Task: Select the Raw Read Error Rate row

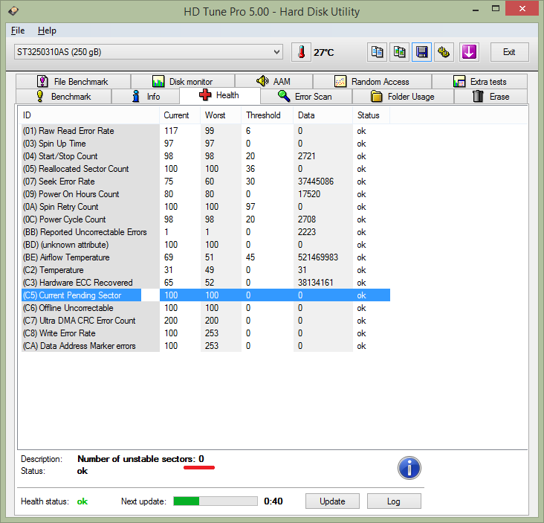Action: [206, 131]
